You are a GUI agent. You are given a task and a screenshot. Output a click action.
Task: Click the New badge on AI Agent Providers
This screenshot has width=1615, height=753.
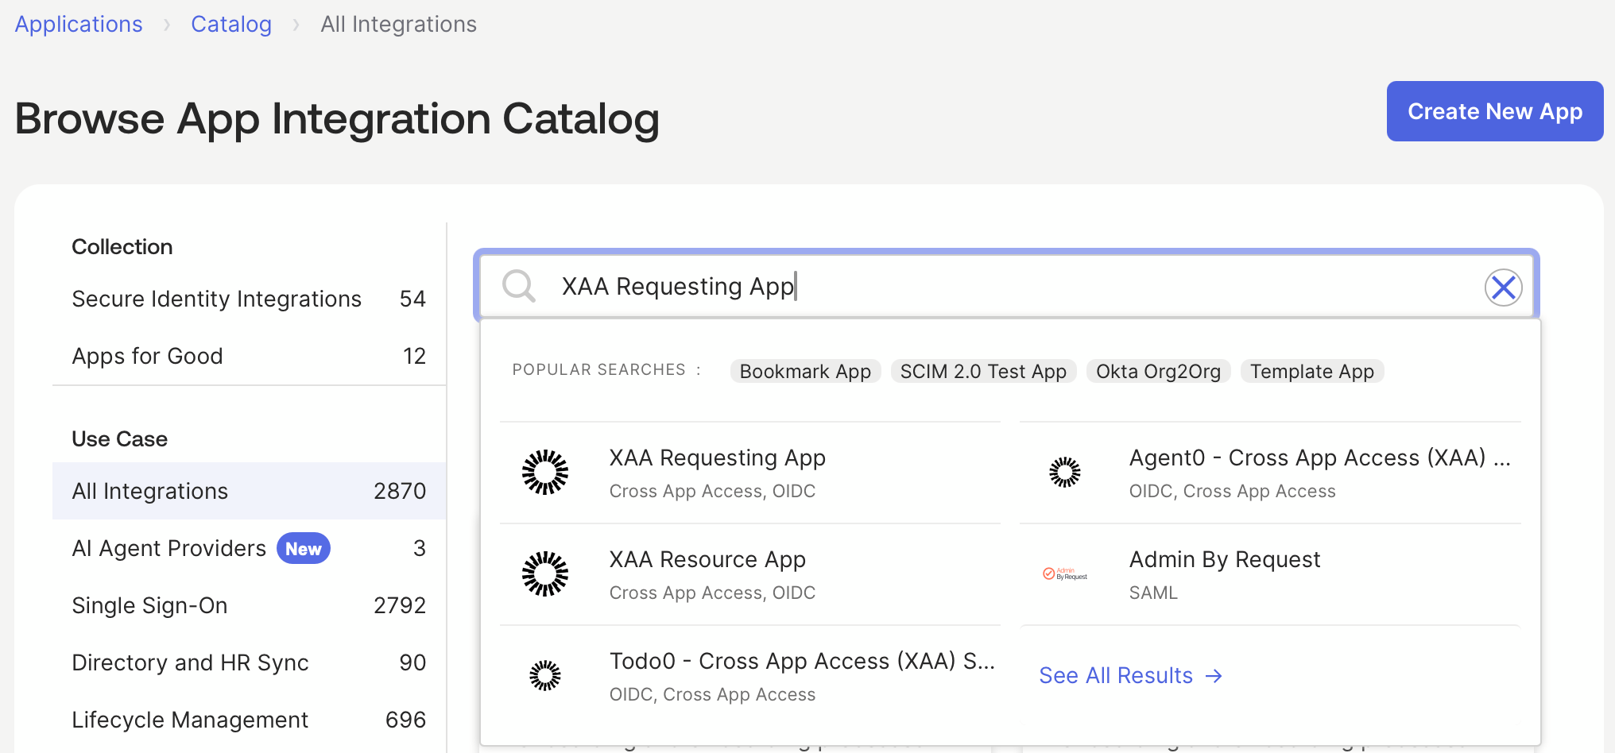coord(303,549)
